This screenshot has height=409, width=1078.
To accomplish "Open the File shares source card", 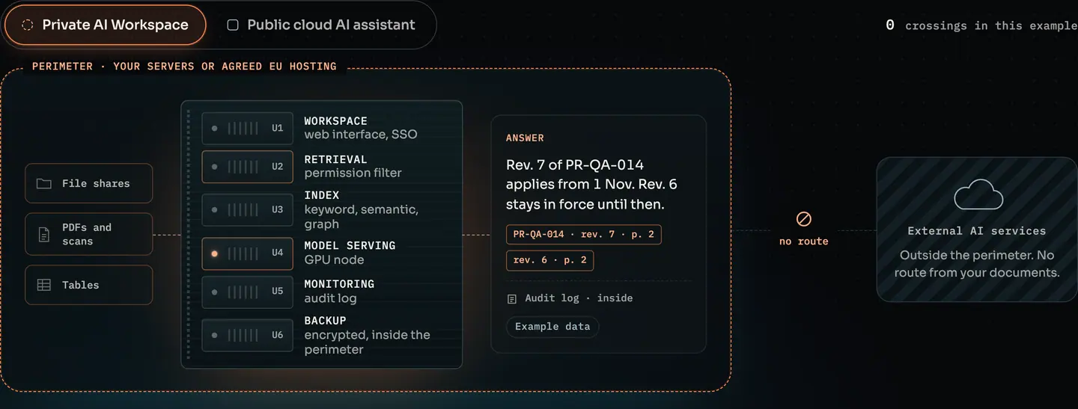I will [89, 183].
